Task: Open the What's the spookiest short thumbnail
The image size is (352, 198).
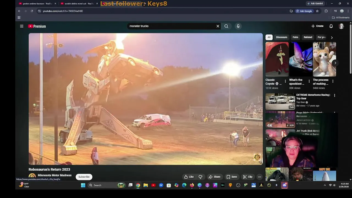Action: point(301,59)
